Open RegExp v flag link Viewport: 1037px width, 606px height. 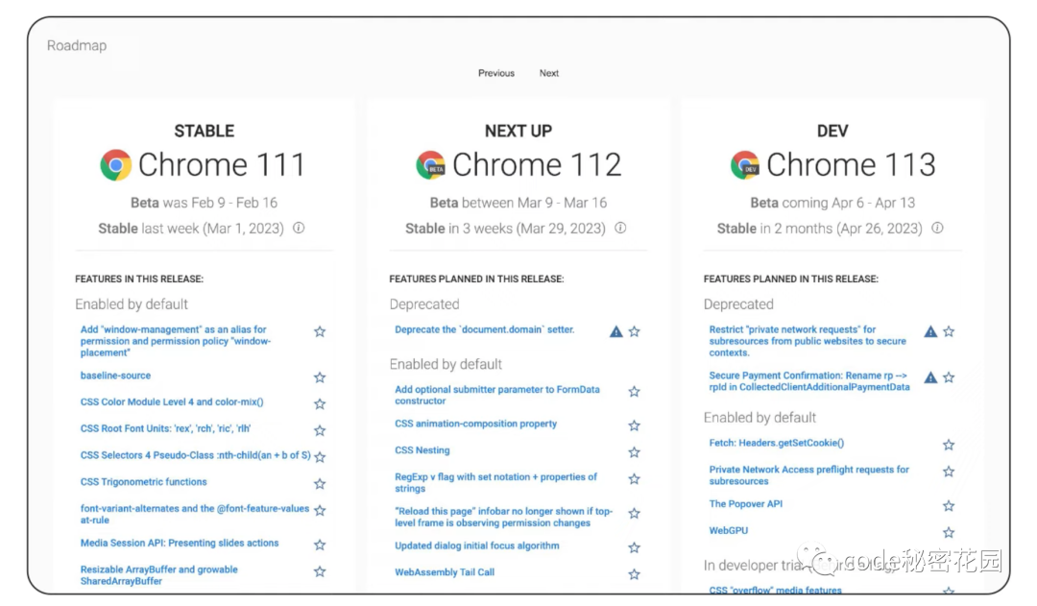(x=496, y=482)
